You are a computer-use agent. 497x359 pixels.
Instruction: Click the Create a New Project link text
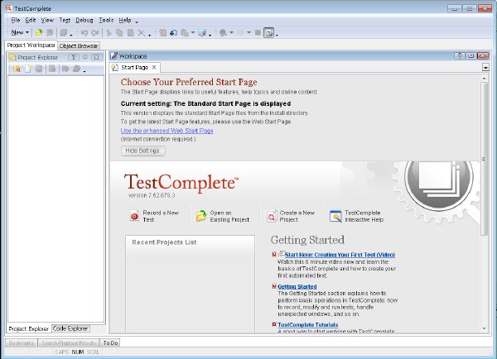[x=297, y=216]
